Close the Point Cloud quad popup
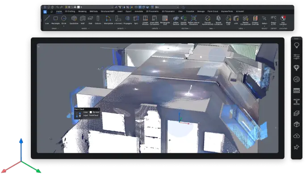Viewport: 306px width, 175px height. point(99,109)
